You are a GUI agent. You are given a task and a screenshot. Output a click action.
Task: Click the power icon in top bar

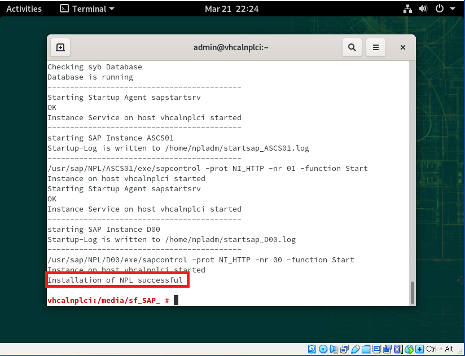[x=439, y=9]
